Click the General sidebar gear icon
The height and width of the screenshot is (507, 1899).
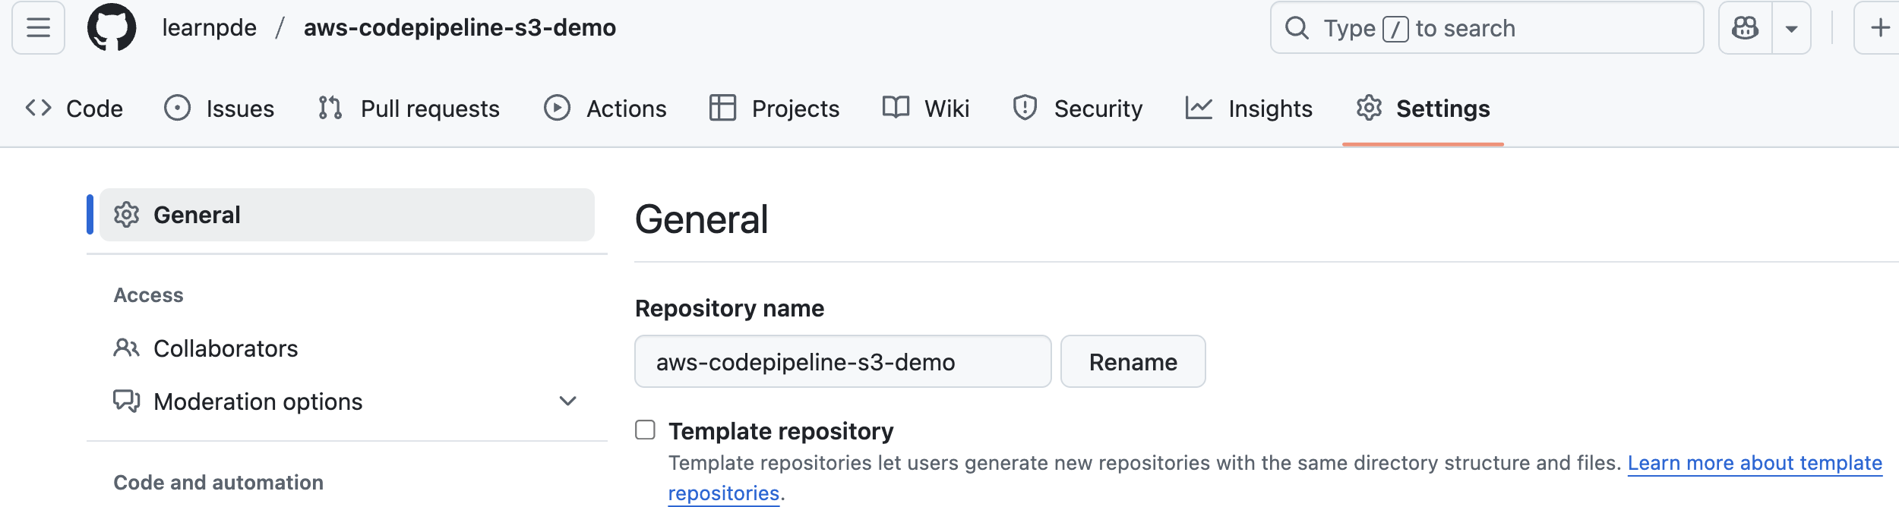[127, 215]
